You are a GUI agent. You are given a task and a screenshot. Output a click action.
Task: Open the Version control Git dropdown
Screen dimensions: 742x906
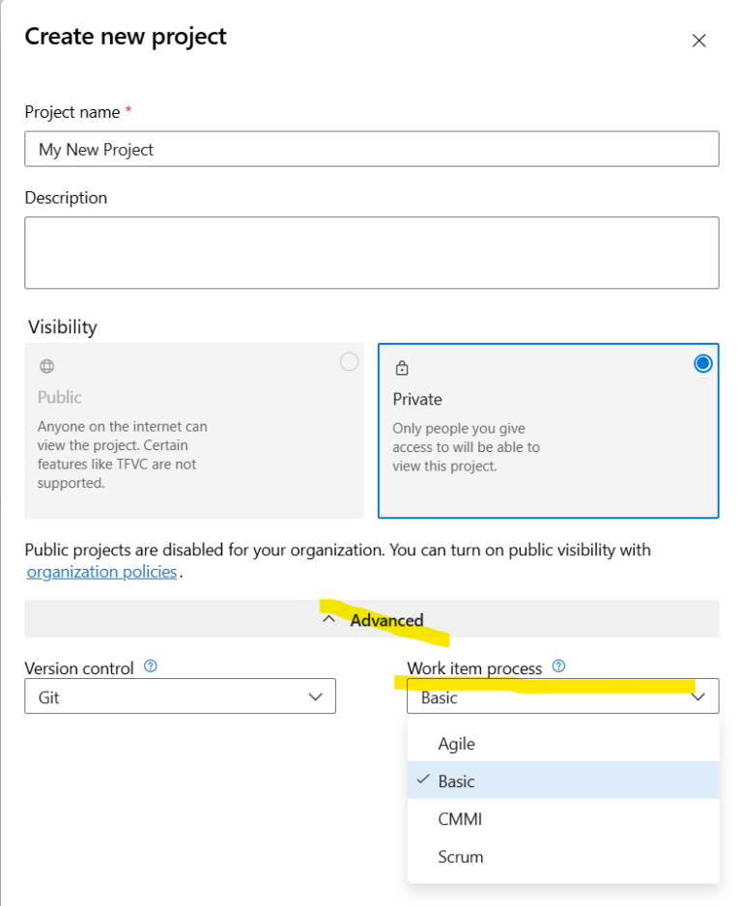180,696
